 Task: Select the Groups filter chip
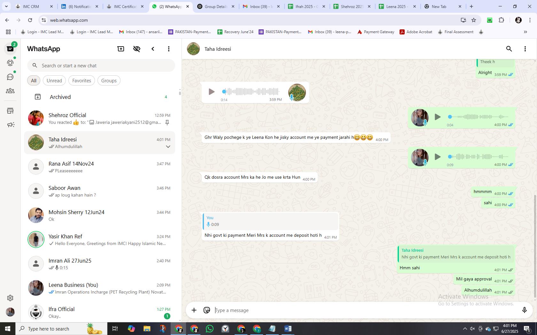109,81
